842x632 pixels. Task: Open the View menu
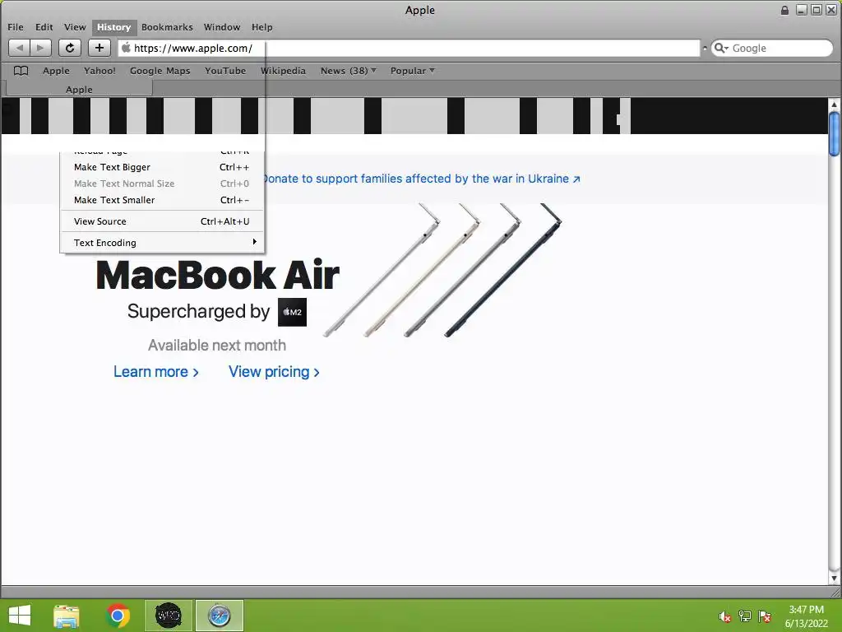[x=75, y=27]
